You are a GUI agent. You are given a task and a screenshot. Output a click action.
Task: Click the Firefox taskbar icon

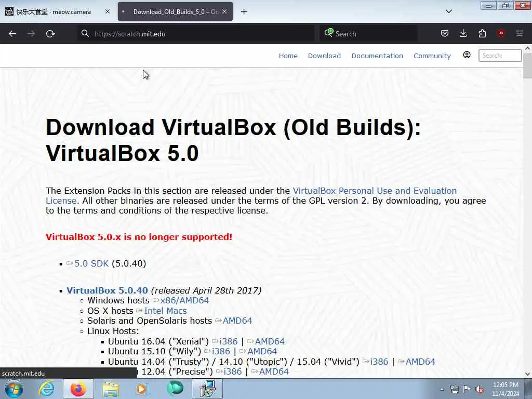[x=78, y=389]
